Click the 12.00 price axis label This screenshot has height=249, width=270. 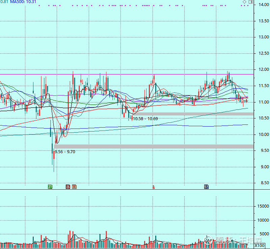pyautogui.click(x=264, y=70)
